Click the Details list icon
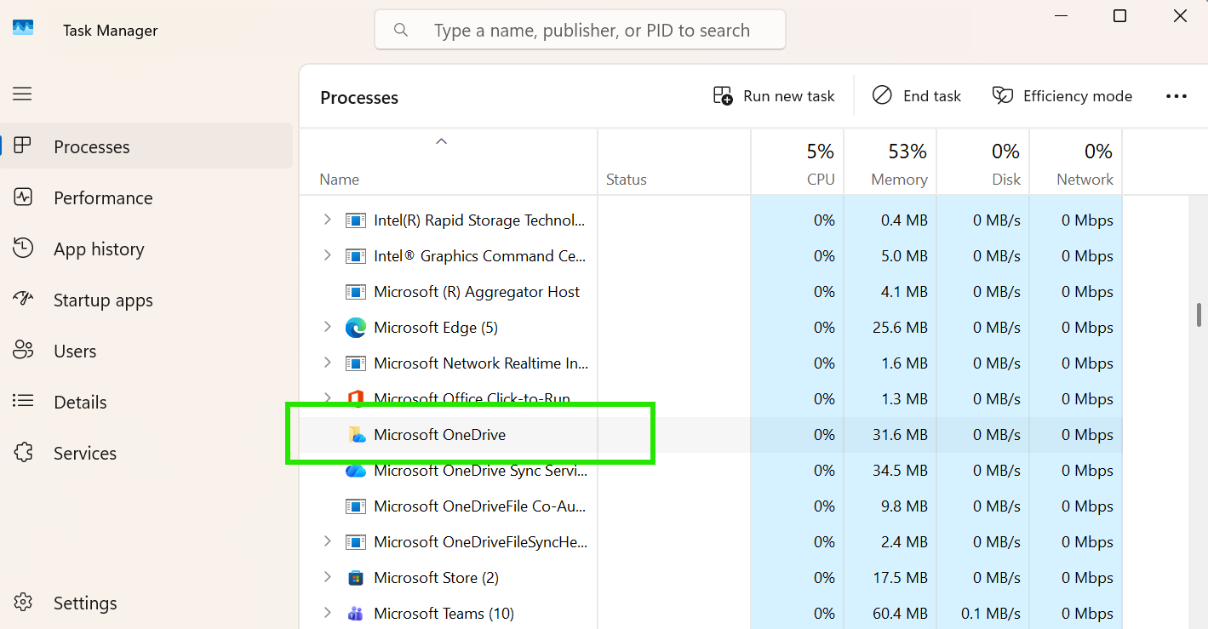Image resolution: width=1208 pixels, height=629 pixels. coord(23,401)
